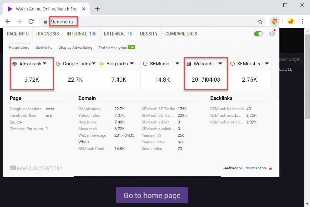Click the Yandex IKS label
Viewport: 310px width, 207px height.
tap(151, 135)
